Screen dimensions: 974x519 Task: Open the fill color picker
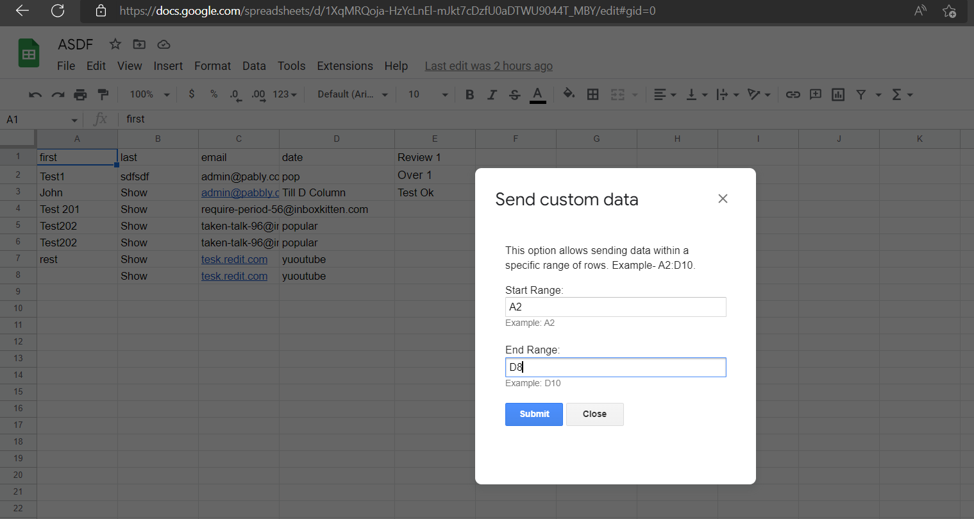pos(569,94)
